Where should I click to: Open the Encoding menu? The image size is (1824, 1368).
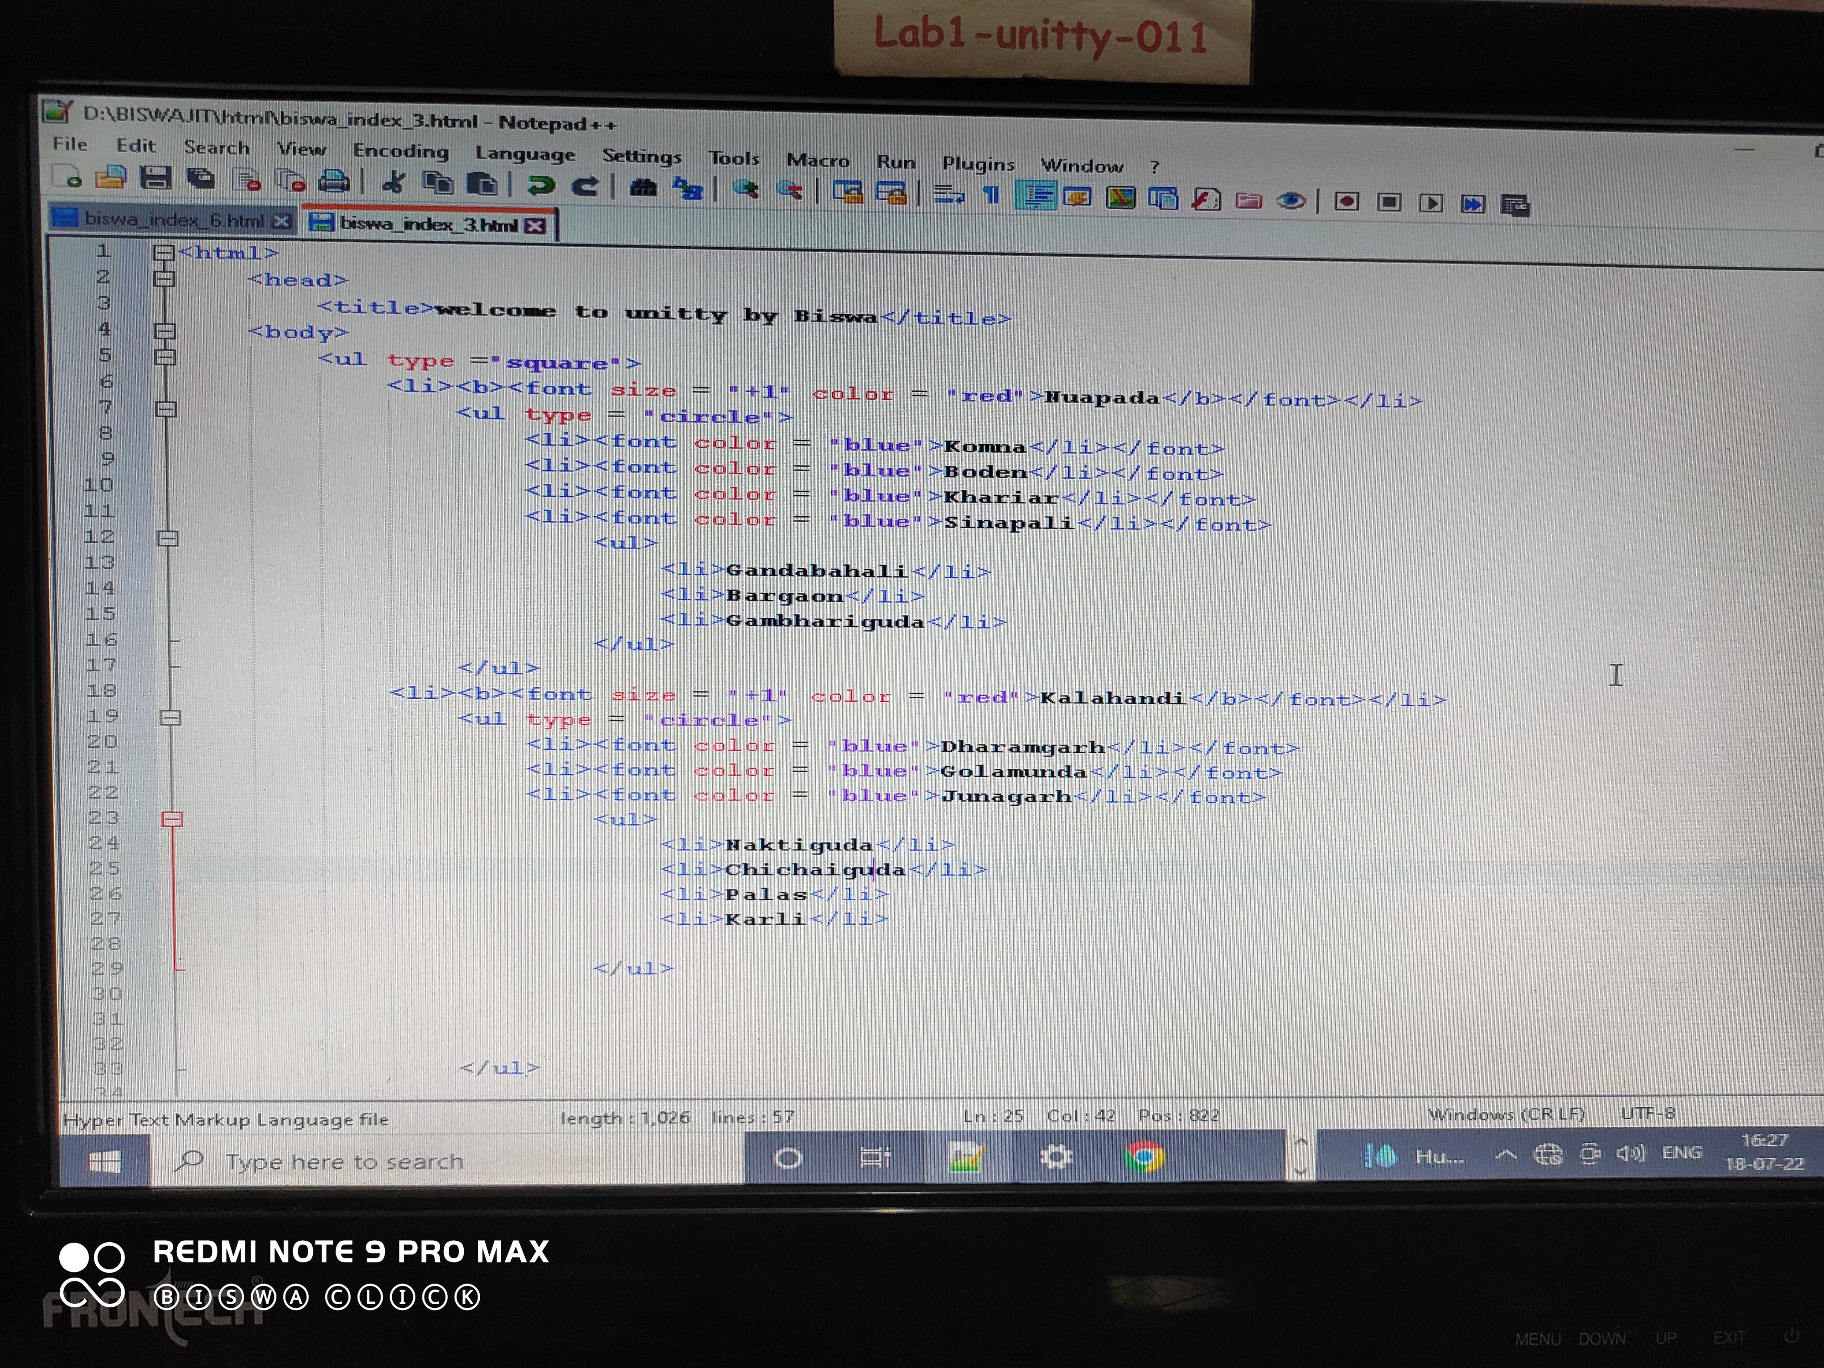400,152
